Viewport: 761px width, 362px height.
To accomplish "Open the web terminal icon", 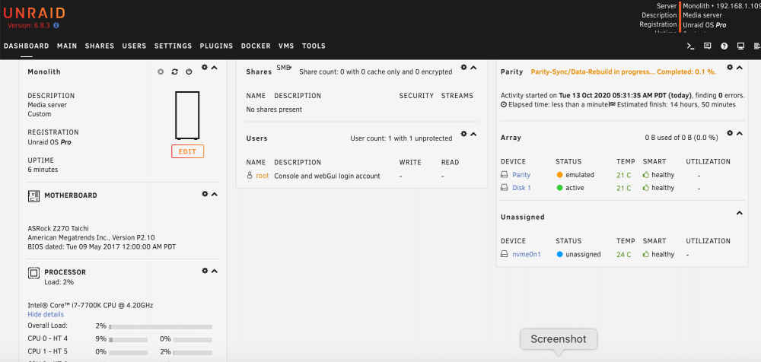I will tap(691, 46).
